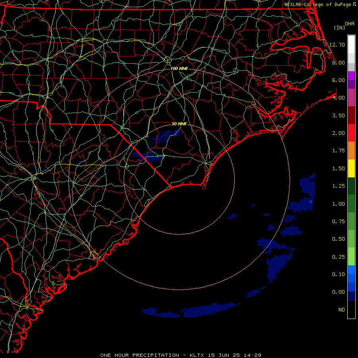The image size is (358, 358).
Task: Click the 100 NMI range ring label
Action: click(179, 68)
